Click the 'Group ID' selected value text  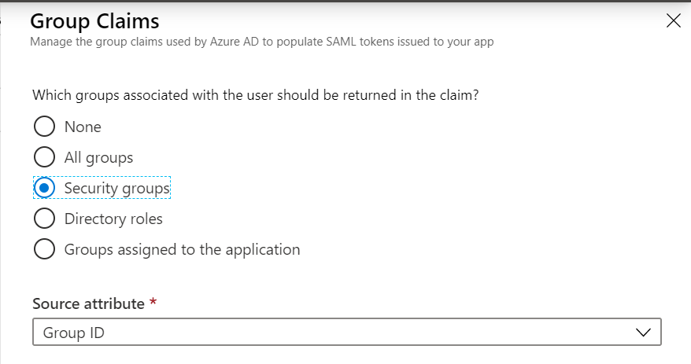coord(74,333)
